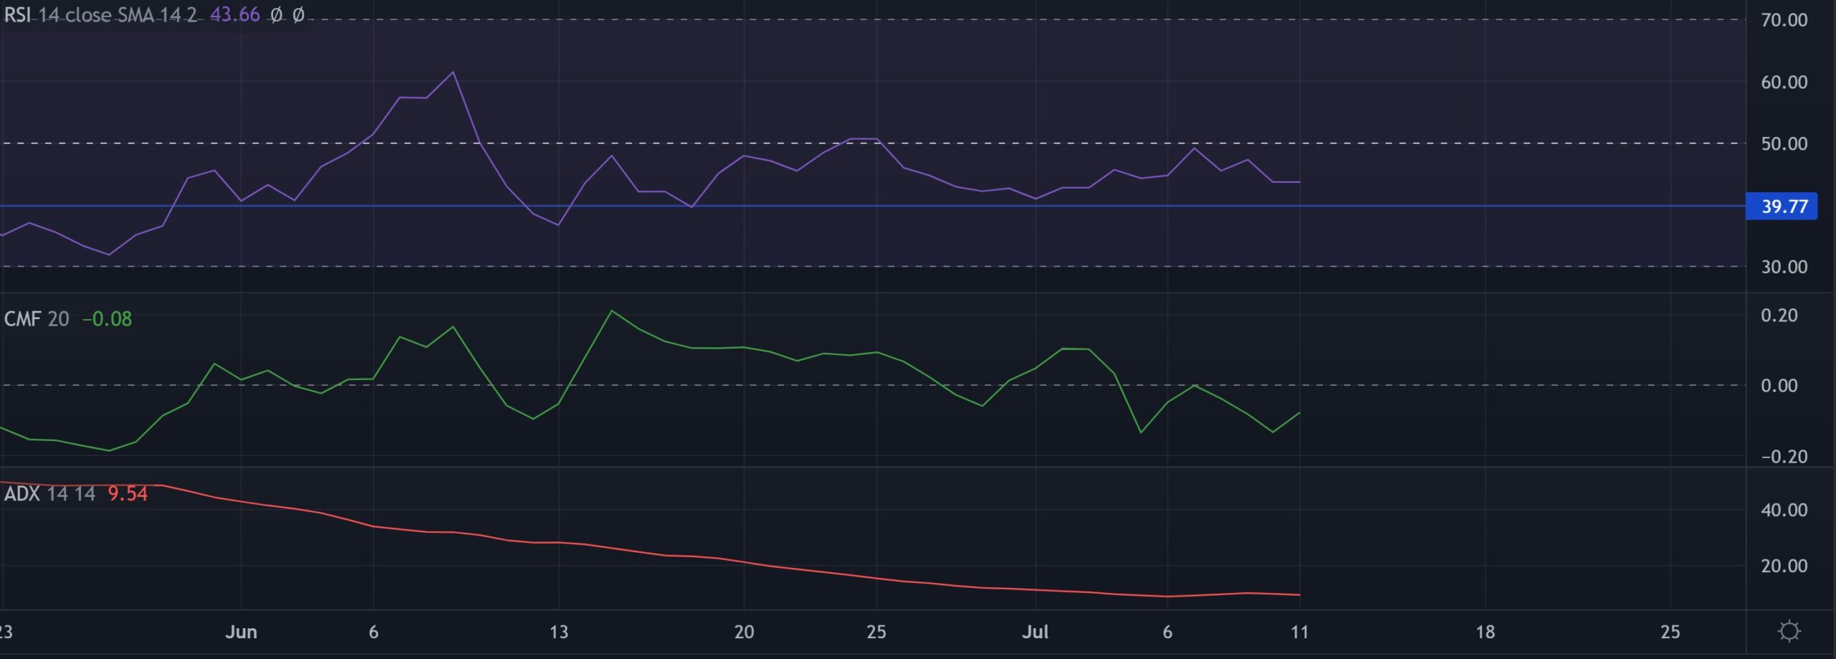This screenshot has height=659, width=1836.
Task: Click the red ADX value 9.54
Action: (128, 494)
